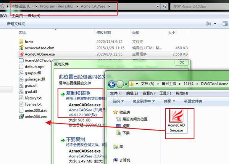Click DWGTool Acme in the front address path
Image resolution: width=229 pixels, height=164 pixels.
coord(214,84)
